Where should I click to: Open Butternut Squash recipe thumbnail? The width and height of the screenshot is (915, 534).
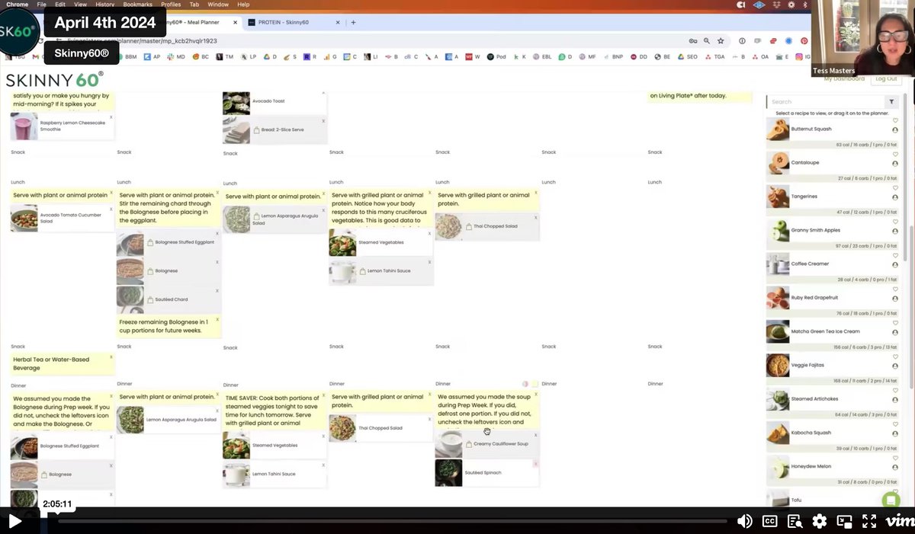pos(778,129)
